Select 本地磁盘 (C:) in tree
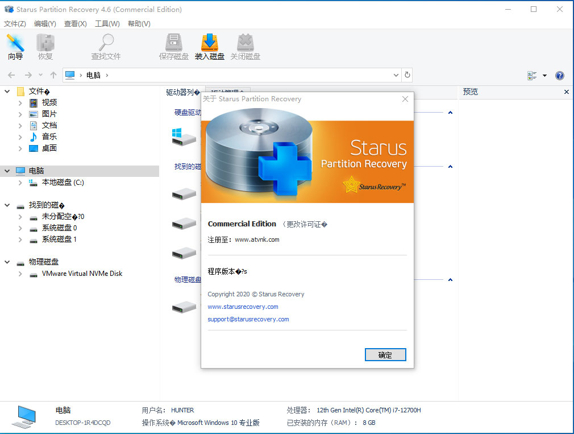574x434 pixels. coord(63,183)
